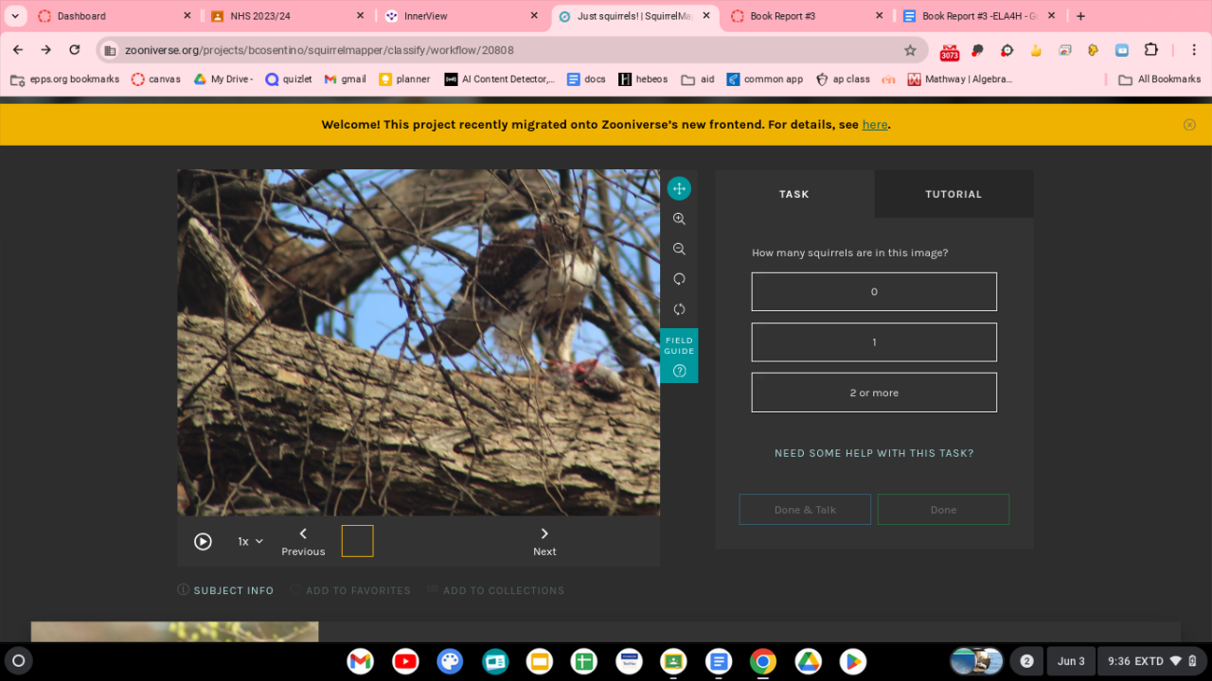Open the ap class bookmark

(x=843, y=79)
